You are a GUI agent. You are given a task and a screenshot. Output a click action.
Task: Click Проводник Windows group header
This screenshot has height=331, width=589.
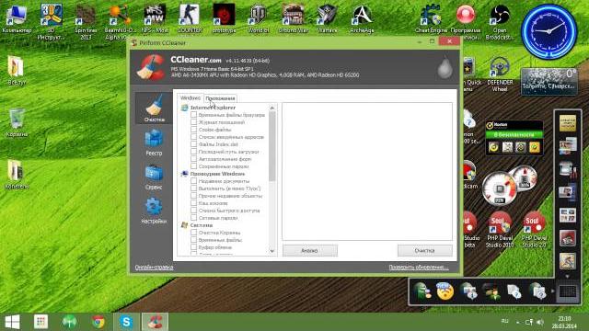point(217,174)
